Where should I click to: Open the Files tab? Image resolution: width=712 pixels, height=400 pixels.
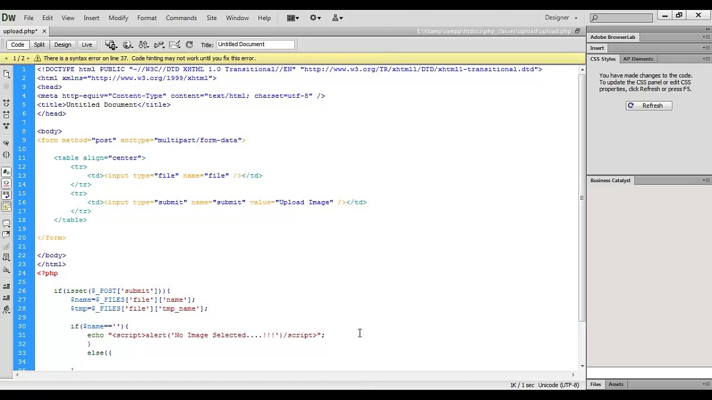[x=595, y=384]
